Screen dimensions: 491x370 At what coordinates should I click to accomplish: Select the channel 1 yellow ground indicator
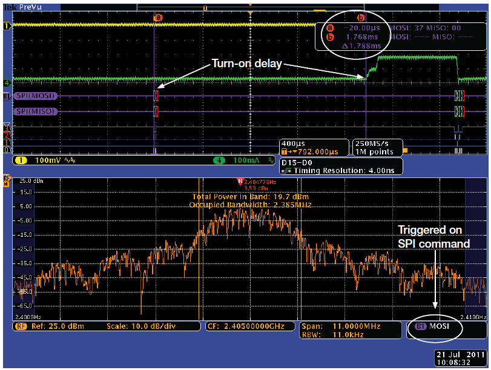pos(7,26)
